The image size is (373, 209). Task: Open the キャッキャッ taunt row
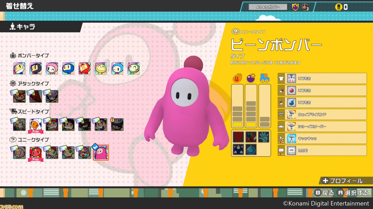coord(322,138)
